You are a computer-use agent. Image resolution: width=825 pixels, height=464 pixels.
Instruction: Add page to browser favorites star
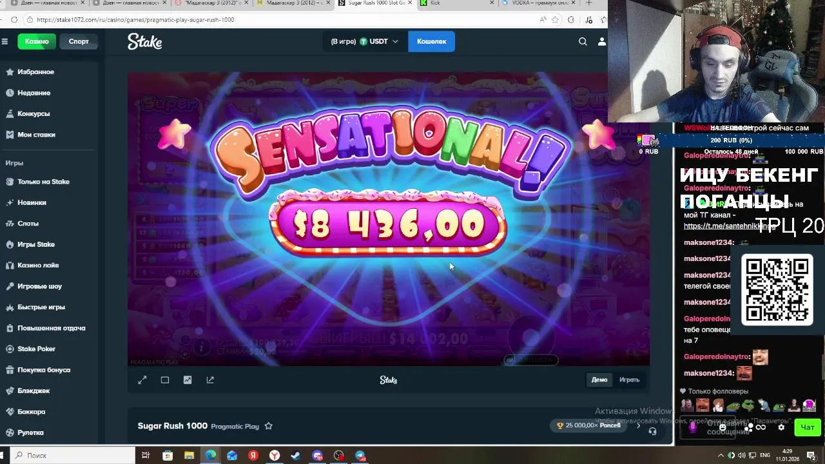555,19
